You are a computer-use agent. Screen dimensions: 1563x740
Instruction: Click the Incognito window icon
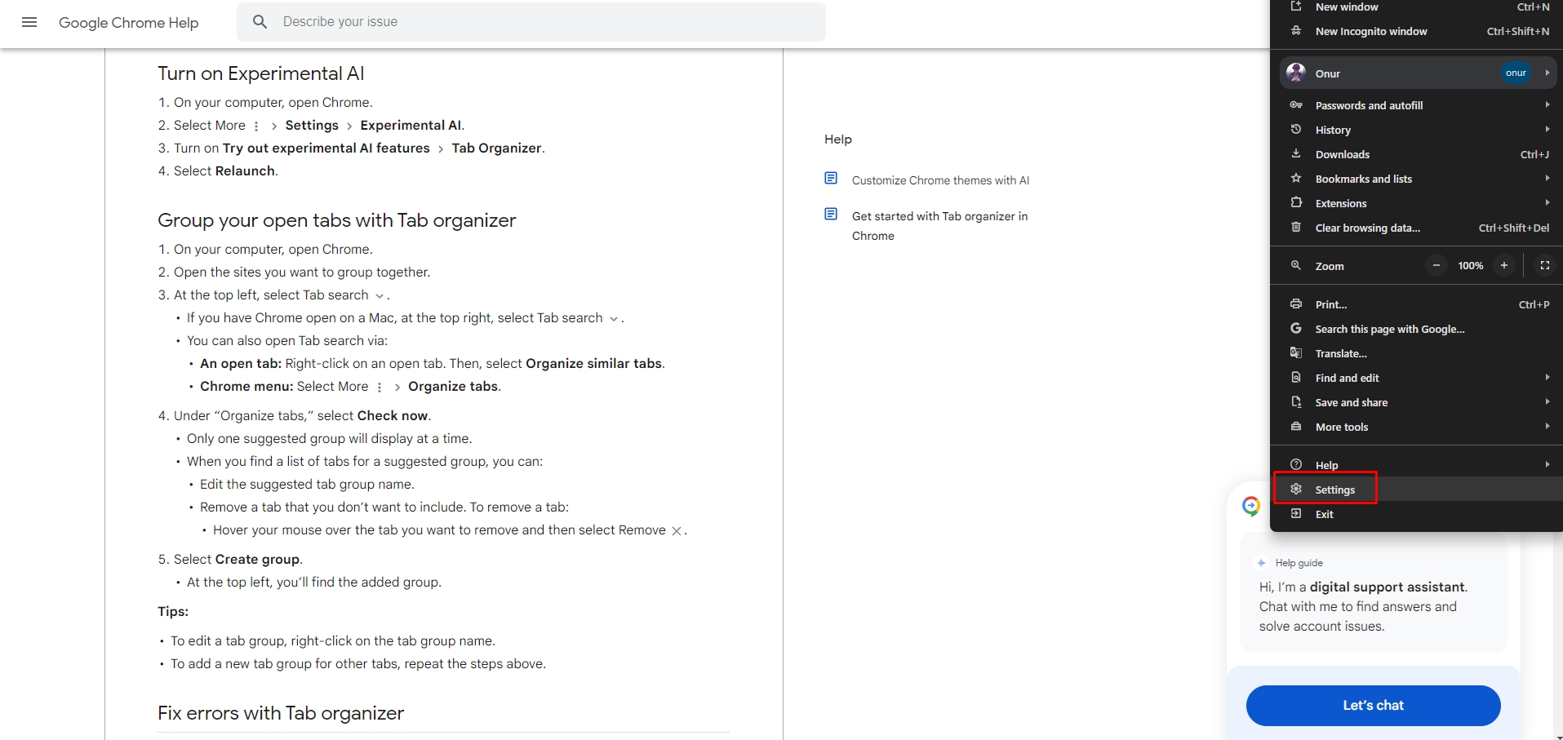(1296, 31)
